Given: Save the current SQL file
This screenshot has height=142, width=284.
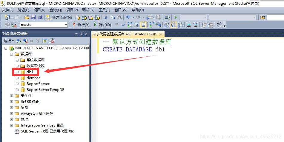Looking at the screenshot, I should point(33,17).
